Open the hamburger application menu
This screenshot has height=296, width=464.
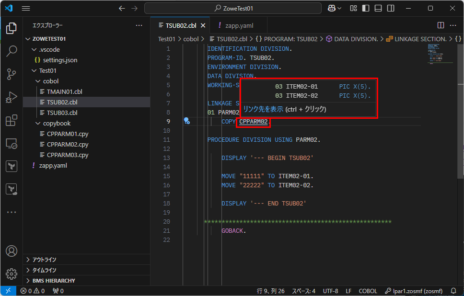coord(26,8)
